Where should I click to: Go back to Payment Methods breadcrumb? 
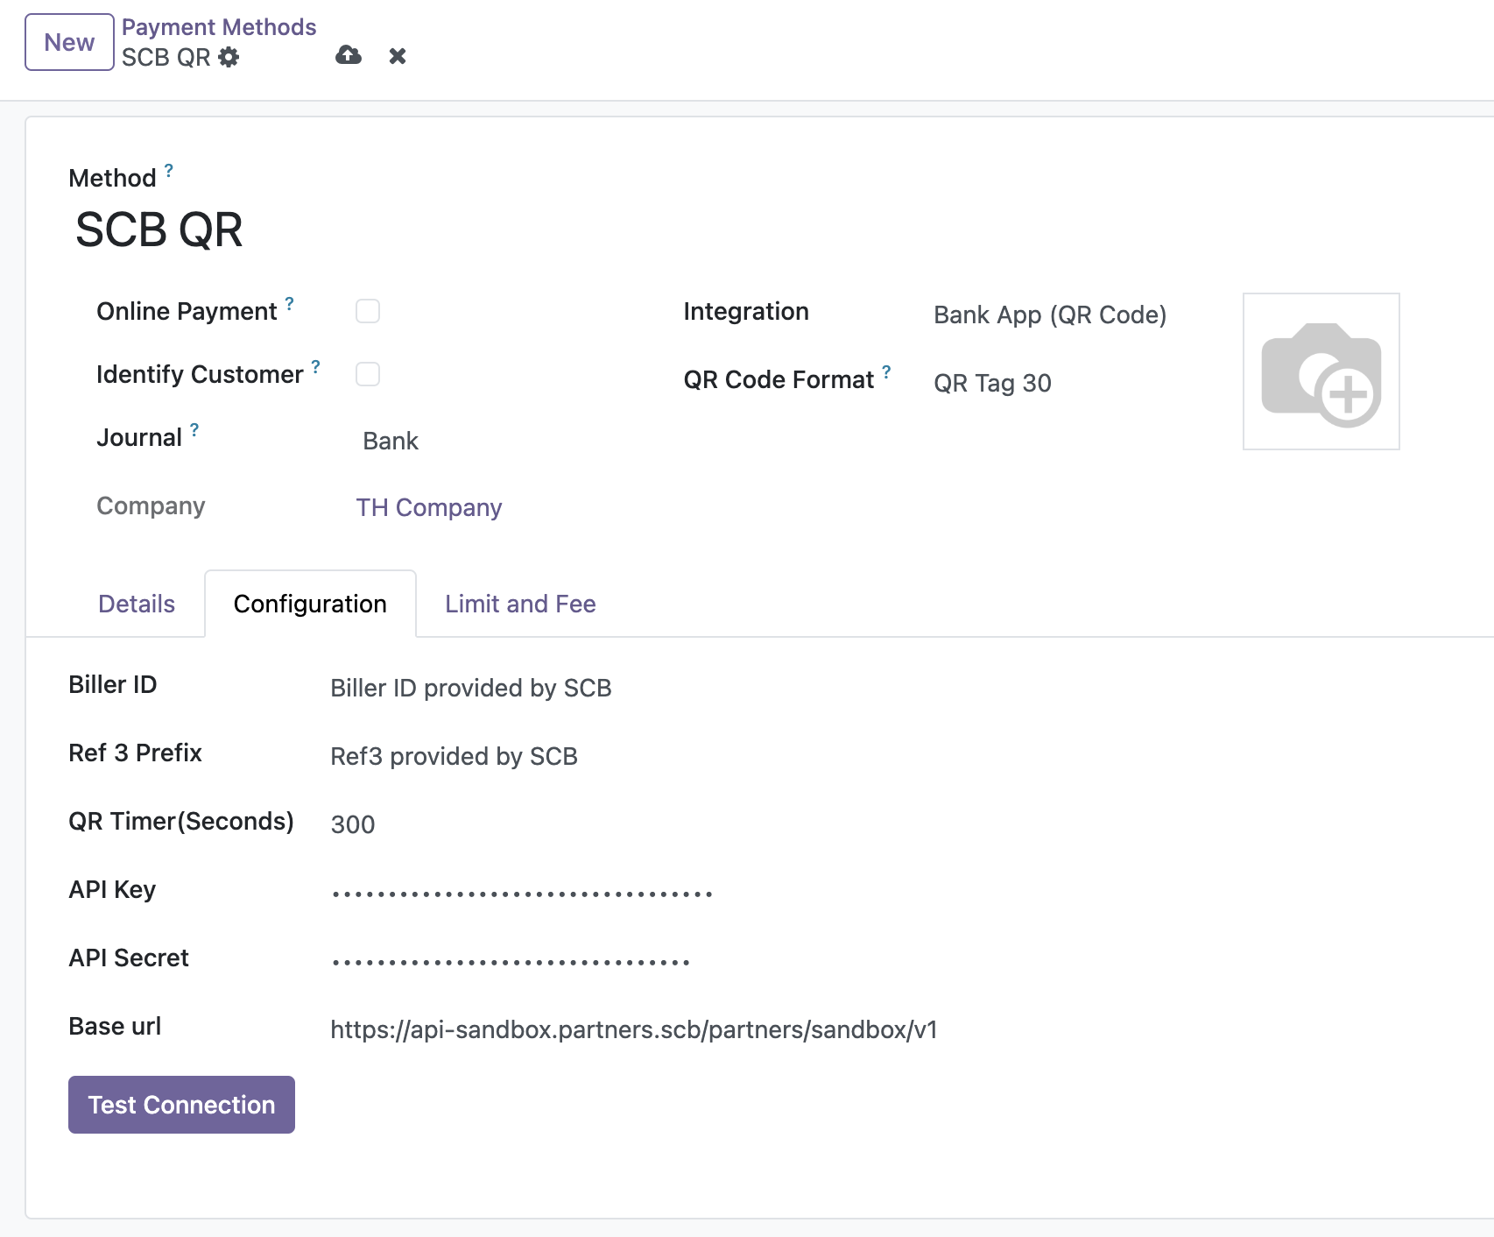tap(219, 27)
